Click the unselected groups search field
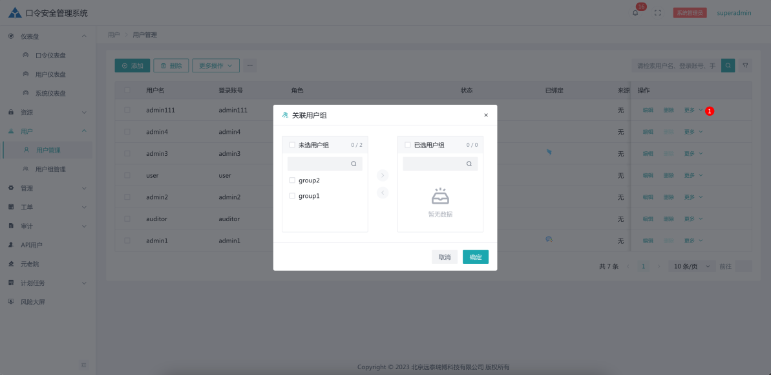This screenshot has width=771, height=375. click(x=318, y=164)
